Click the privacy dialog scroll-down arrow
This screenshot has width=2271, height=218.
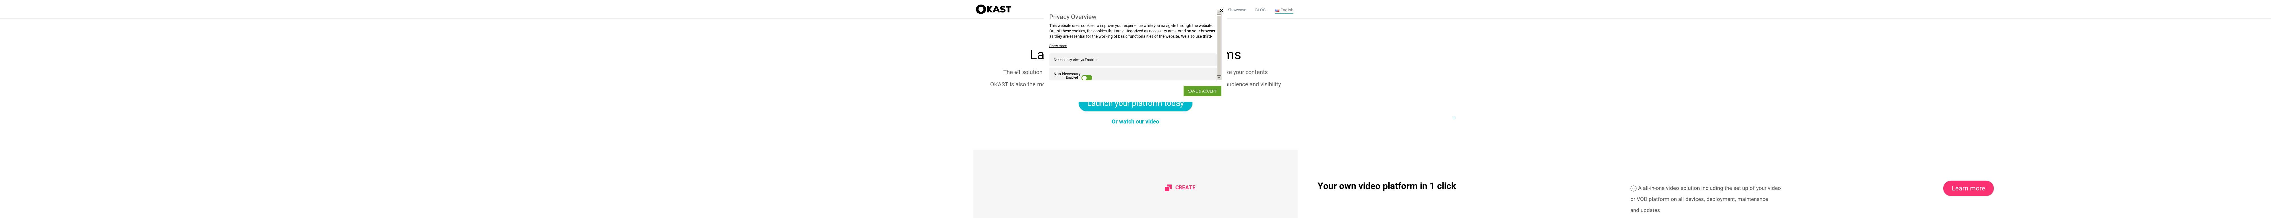click(1219, 78)
